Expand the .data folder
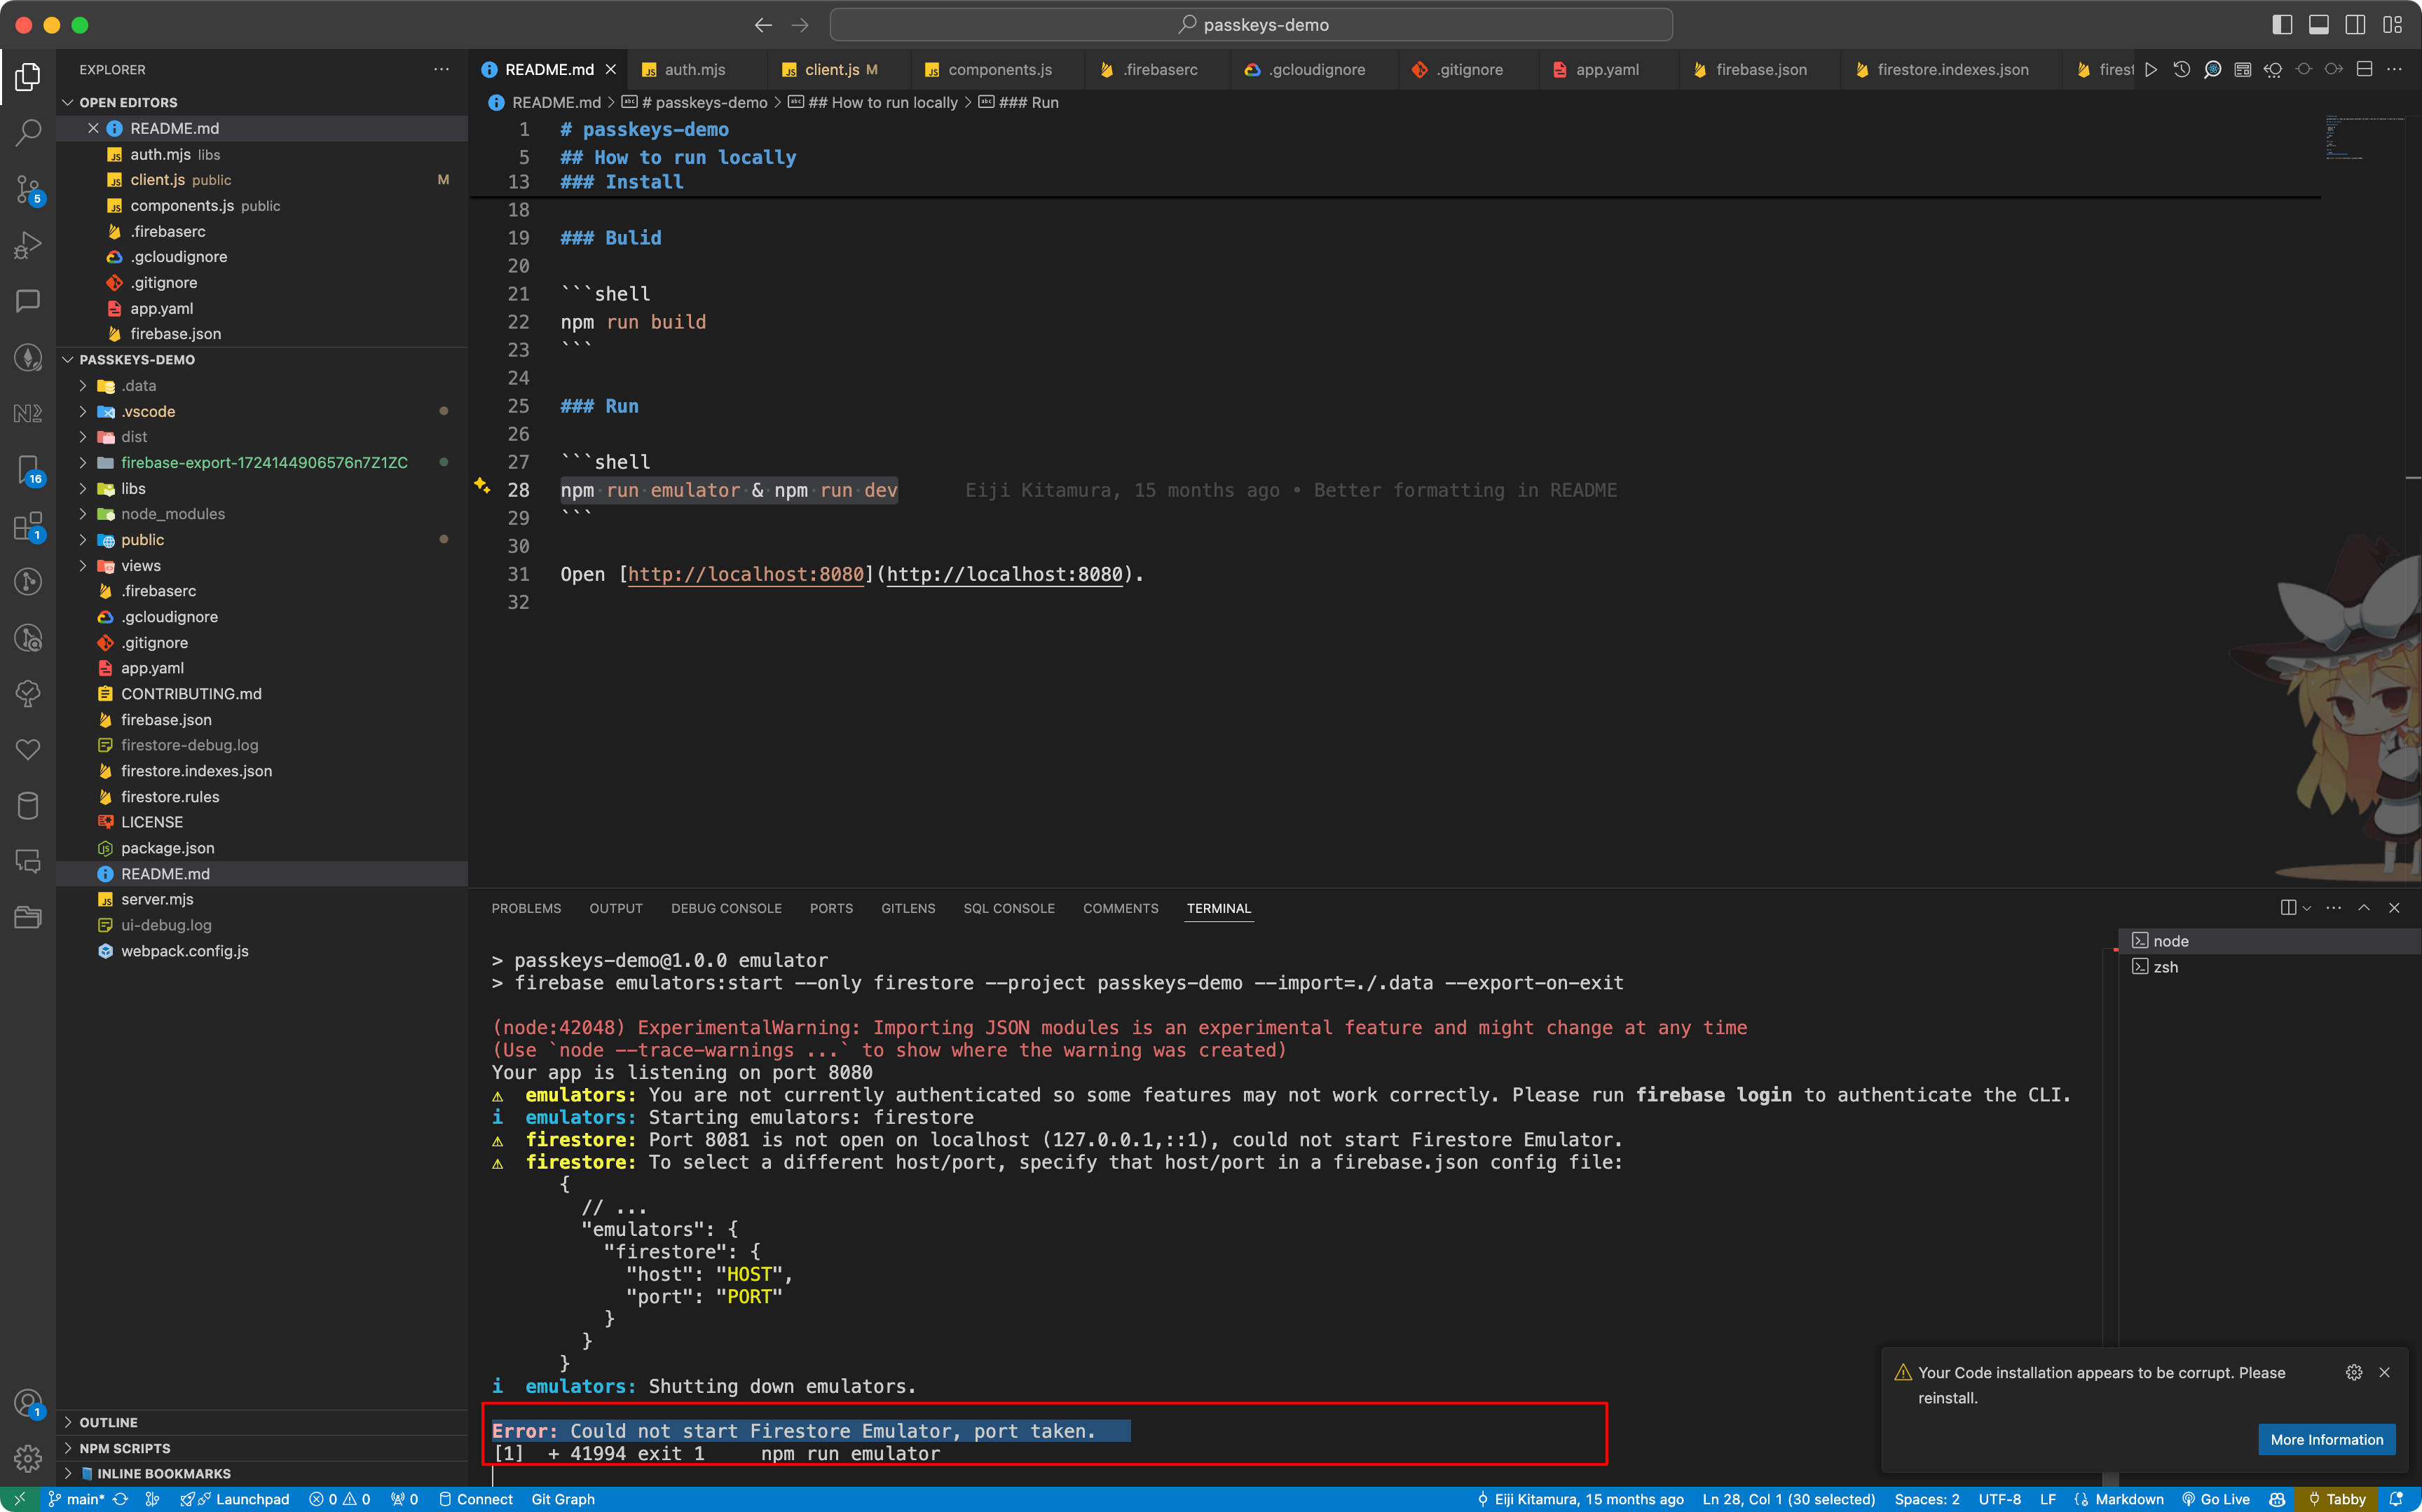Viewport: 2422px width, 1512px height. 82,385
